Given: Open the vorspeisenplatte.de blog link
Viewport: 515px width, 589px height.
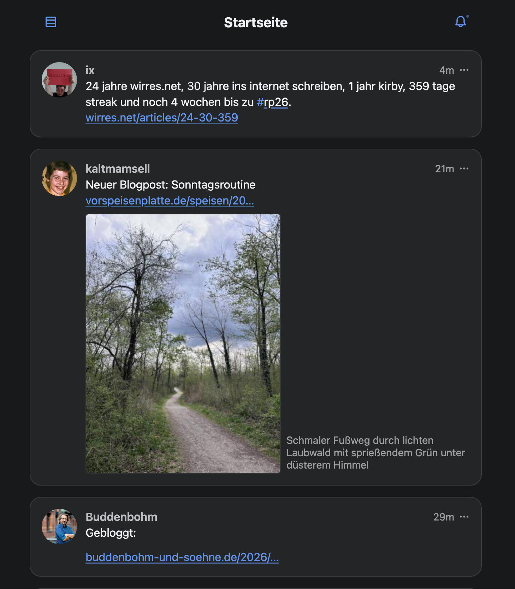Looking at the screenshot, I should coord(170,201).
